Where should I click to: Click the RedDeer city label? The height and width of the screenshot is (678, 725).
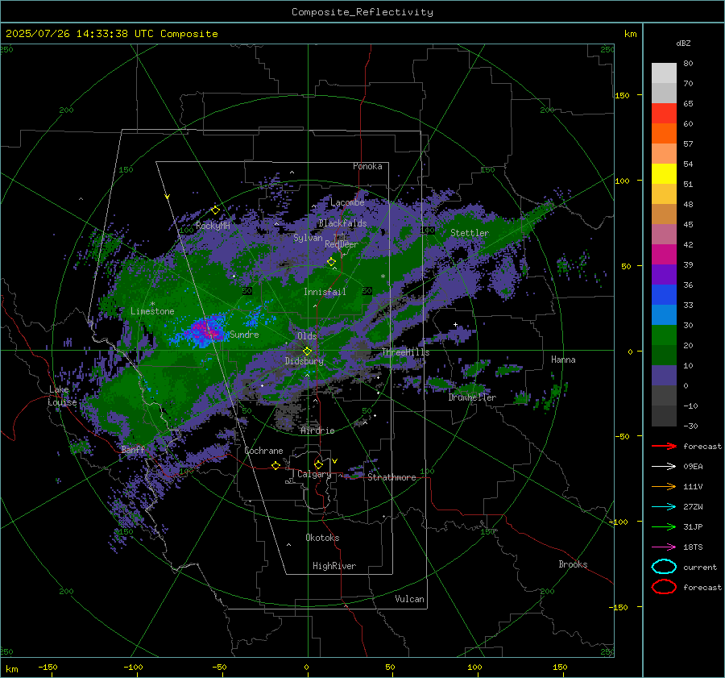342,244
